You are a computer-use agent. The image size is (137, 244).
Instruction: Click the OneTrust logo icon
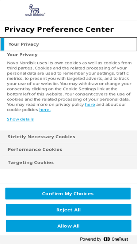coord(107,239)
